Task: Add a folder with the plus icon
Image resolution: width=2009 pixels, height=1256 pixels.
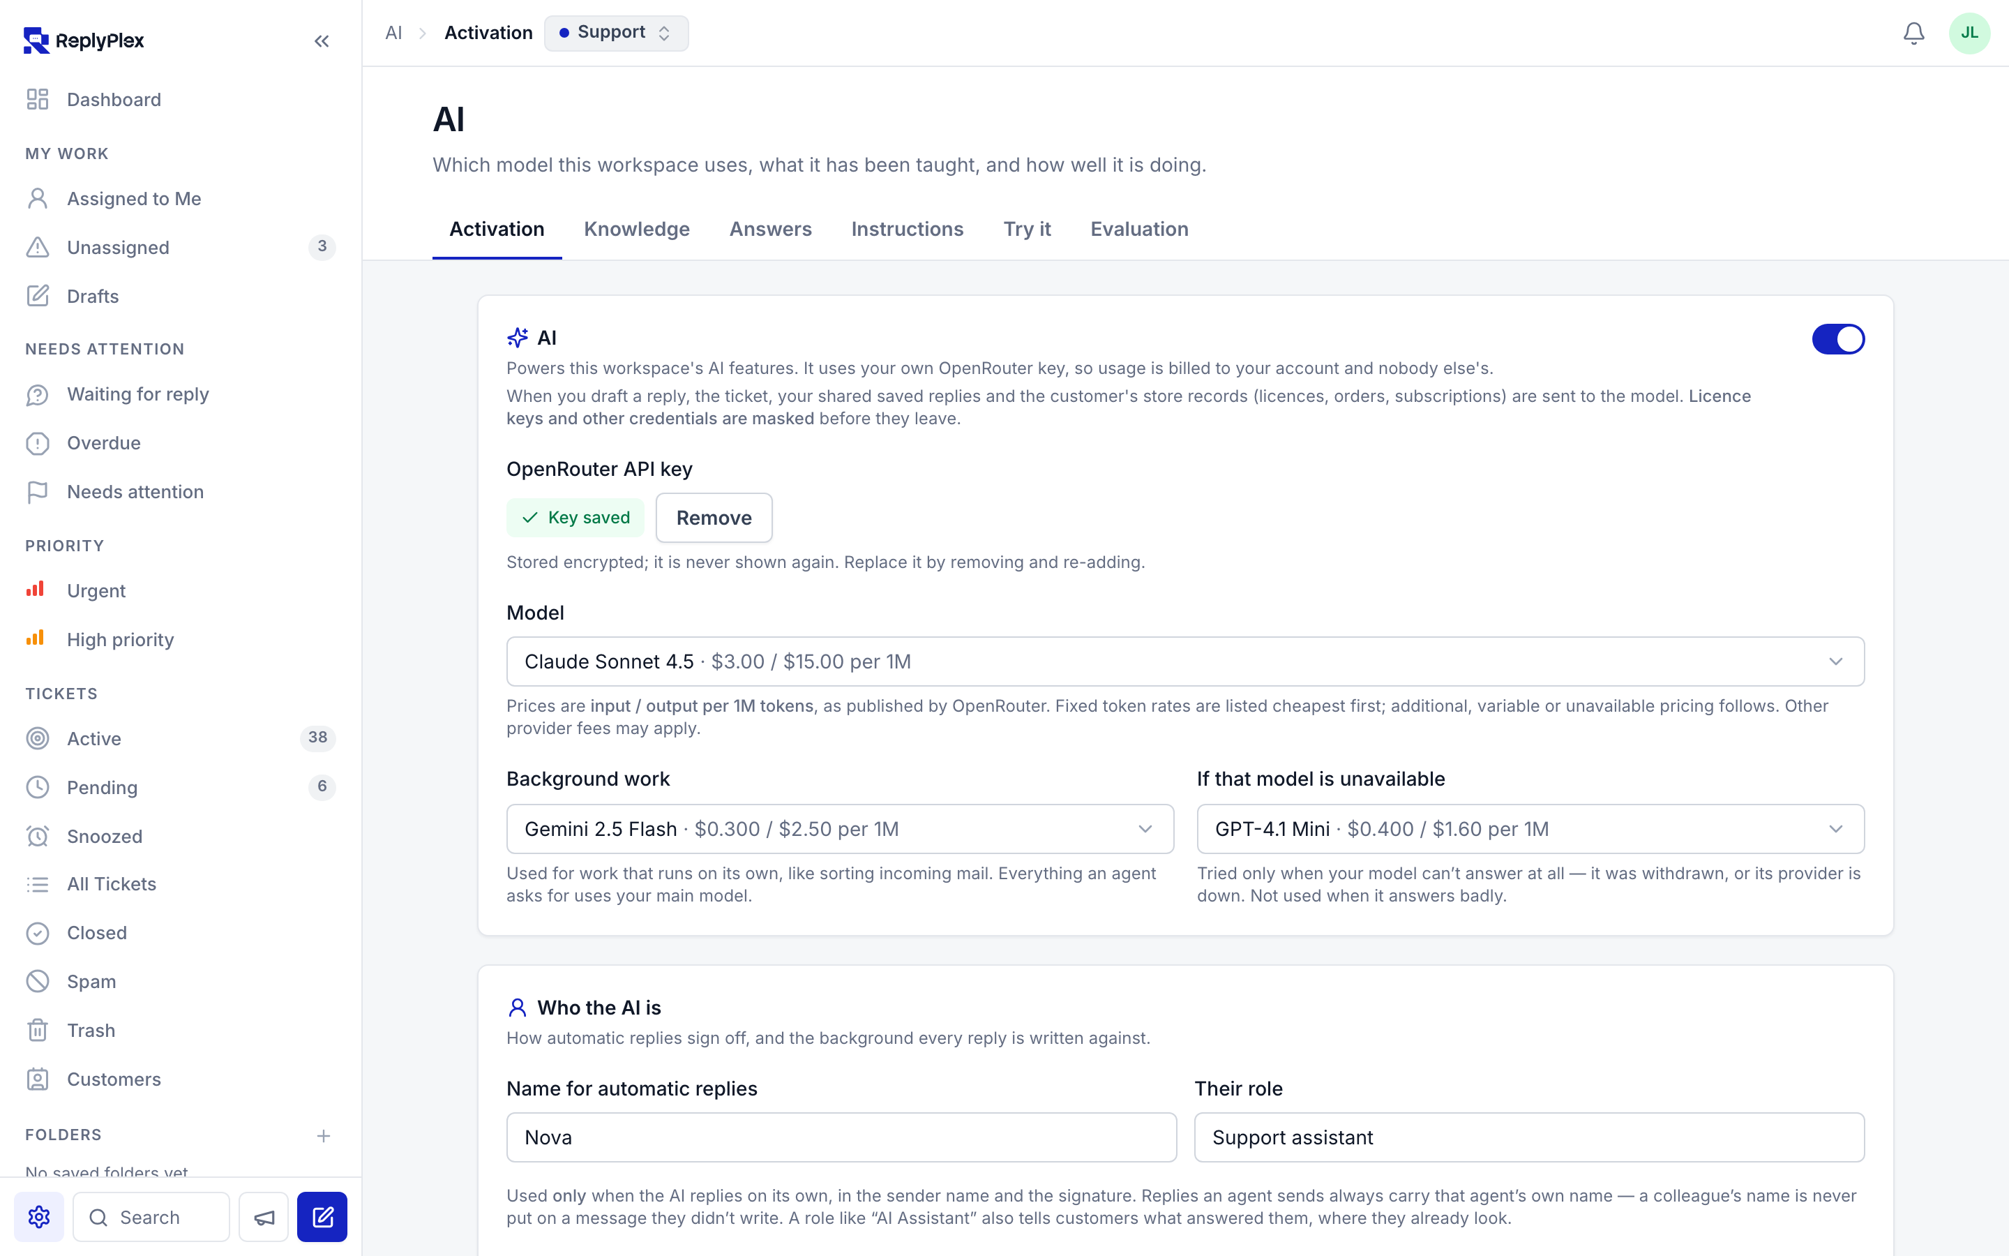Action: pos(324,1135)
